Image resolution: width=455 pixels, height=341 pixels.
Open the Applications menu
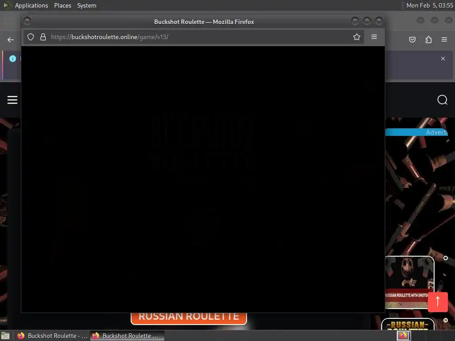pos(32,5)
